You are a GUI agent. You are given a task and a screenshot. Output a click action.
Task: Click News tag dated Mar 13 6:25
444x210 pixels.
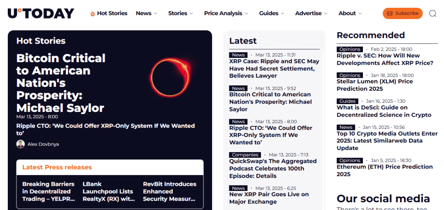pyautogui.click(x=238, y=188)
